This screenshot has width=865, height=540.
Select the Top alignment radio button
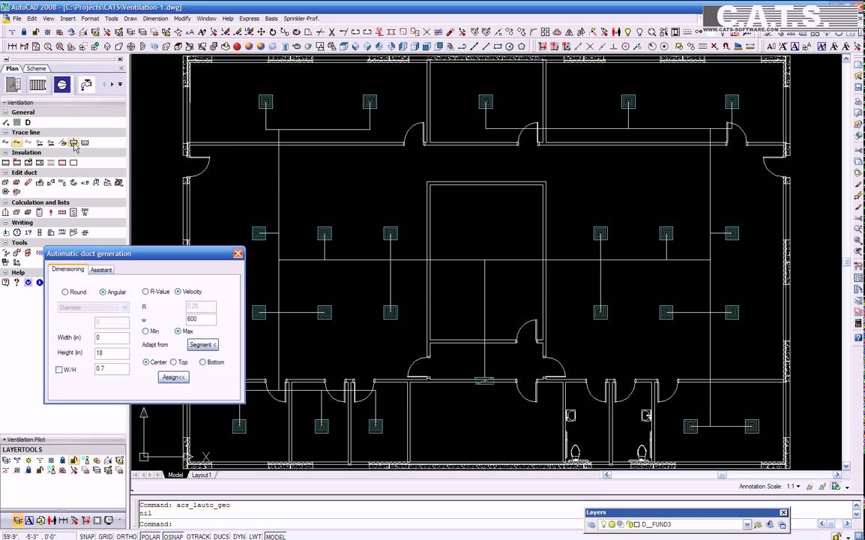pyautogui.click(x=173, y=362)
